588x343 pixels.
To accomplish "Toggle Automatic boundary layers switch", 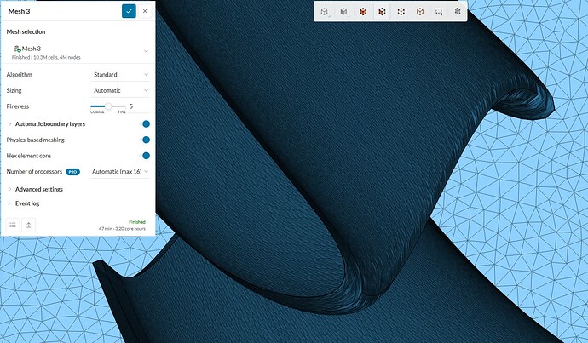I will pyautogui.click(x=144, y=124).
